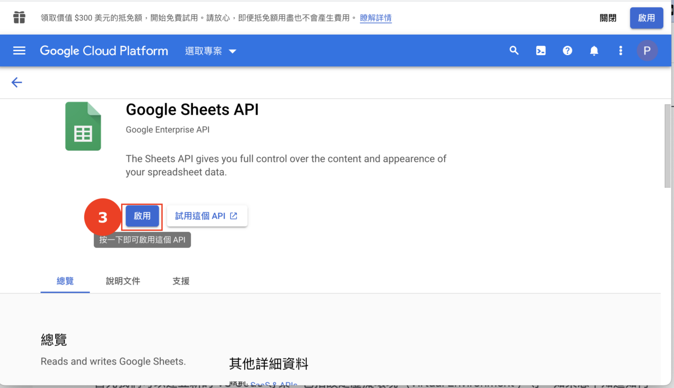Expand the 選取專案 project dropdown
This screenshot has height=388, width=674.
click(211, 51)
